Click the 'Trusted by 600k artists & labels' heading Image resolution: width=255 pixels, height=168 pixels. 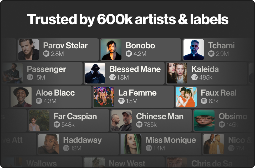[x=127, y=19]
